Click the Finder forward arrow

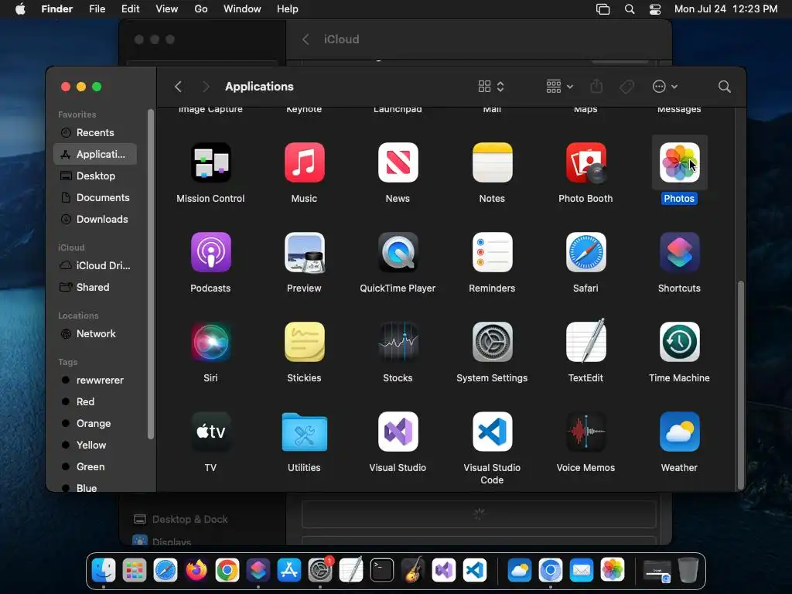[205, 87]
